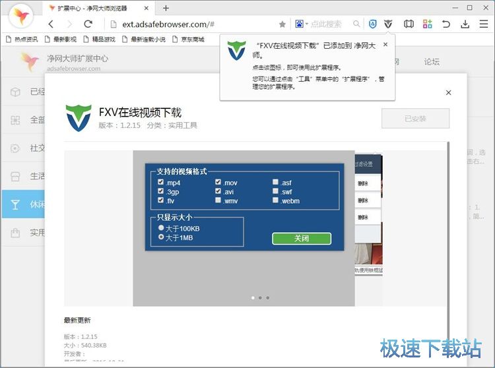Image resolution: width=495 pixels, height=368 pixels.
Task: Select the 已经 sidebar category
Action: 24,92
